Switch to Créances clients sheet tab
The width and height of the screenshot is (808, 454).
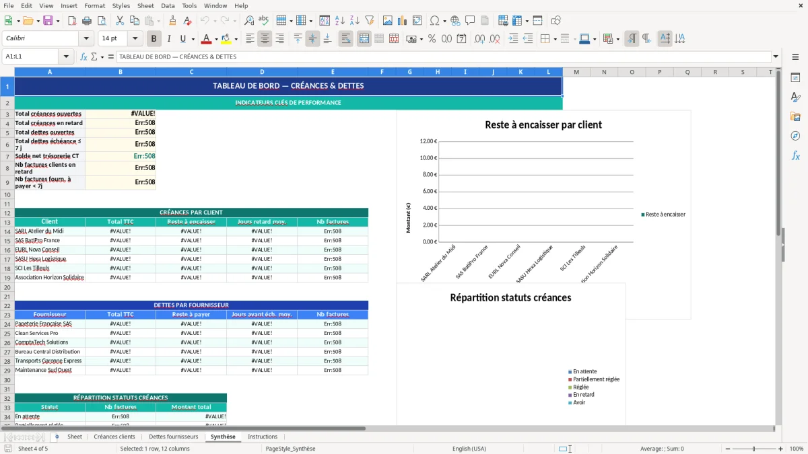point(114,437)
